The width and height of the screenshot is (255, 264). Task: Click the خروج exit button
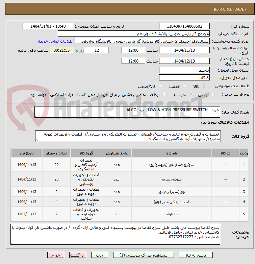[x=56, y=255]
